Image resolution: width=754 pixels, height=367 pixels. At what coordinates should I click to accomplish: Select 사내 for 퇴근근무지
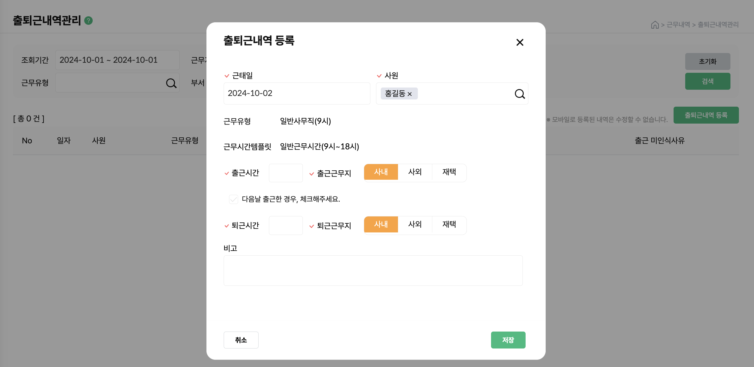[x=381, y=225]
